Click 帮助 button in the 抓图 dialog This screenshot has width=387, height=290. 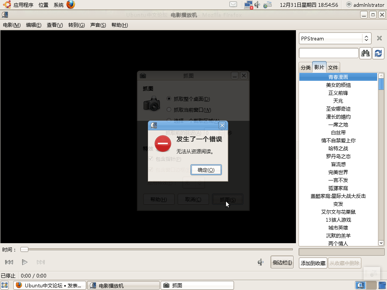pos(159,199)
